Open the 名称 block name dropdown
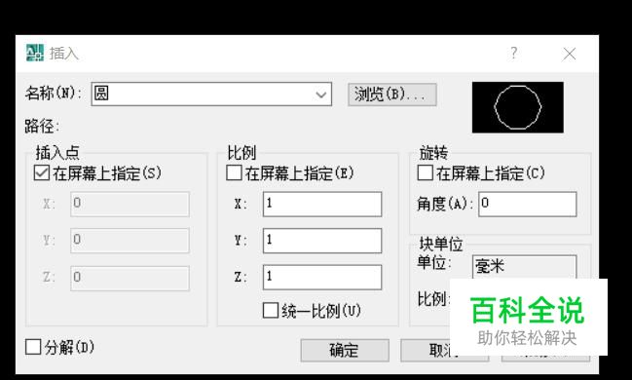632x380 pixels. [x=320, y=95]
